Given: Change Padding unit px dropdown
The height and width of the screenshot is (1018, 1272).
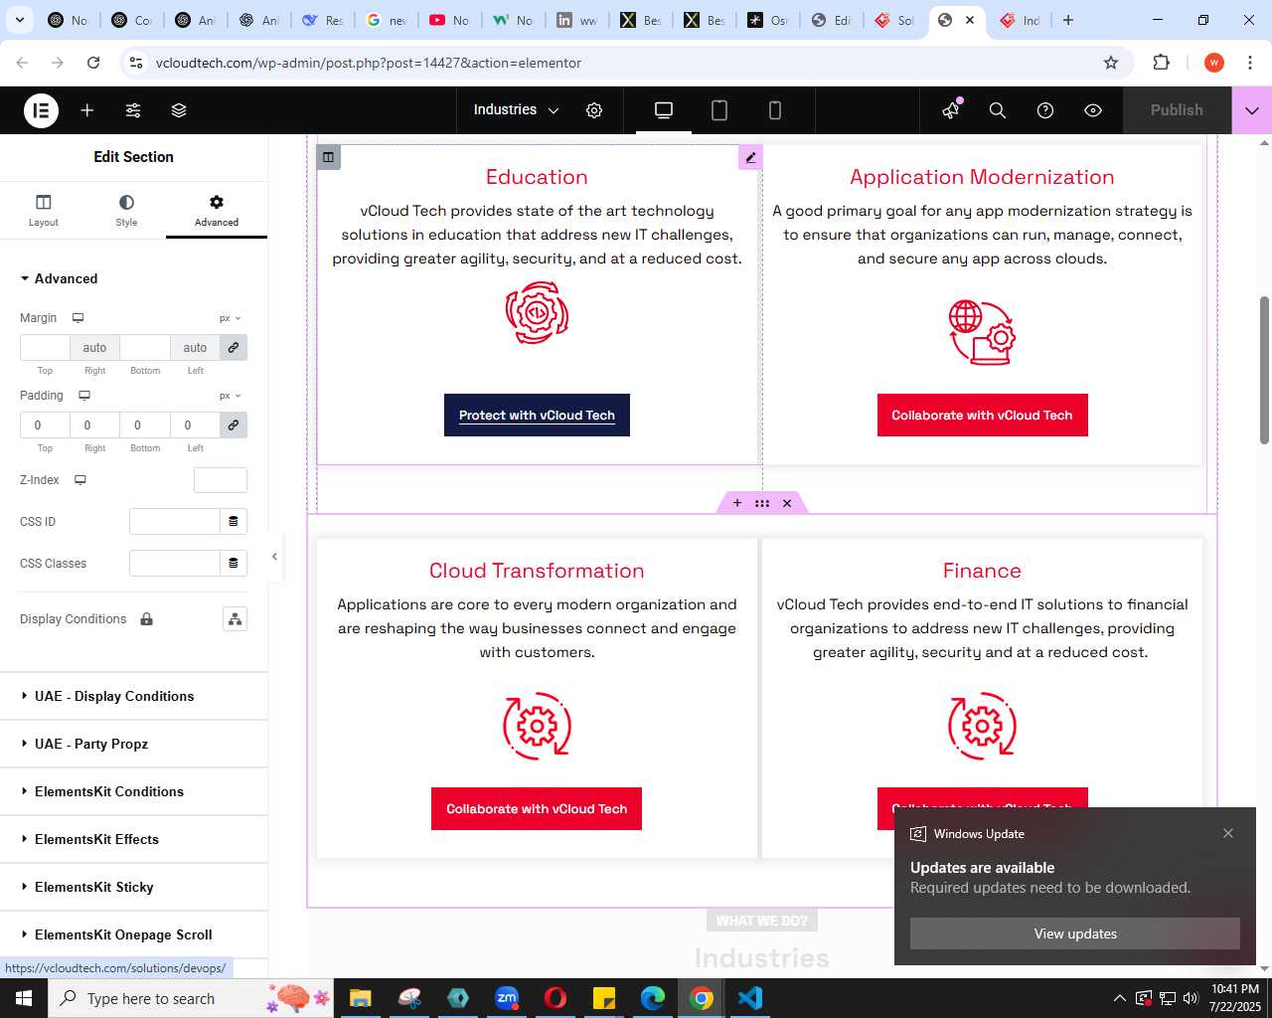Looking at the screenshot, I should point(231,396).
